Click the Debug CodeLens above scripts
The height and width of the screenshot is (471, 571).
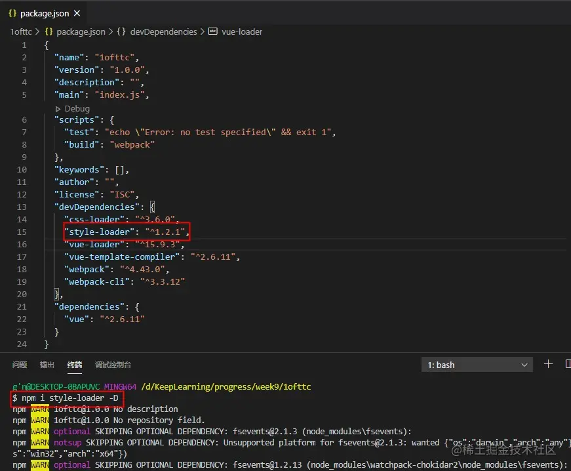(77, 108)
